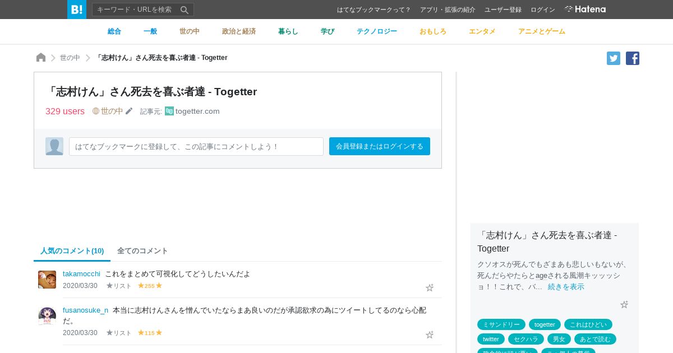Open the Hatena Bookmark B! logo
Image resolution: width=673 pixels, height=353 pixels.
[77, 10]
